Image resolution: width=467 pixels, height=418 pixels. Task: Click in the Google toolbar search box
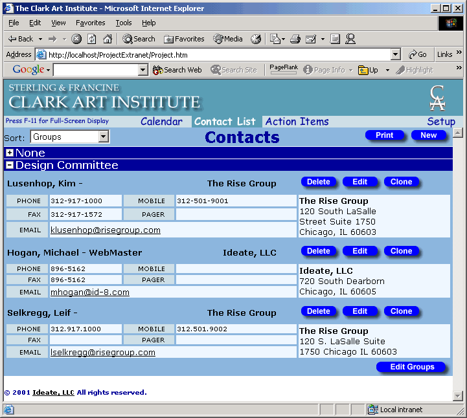[96, 70]
